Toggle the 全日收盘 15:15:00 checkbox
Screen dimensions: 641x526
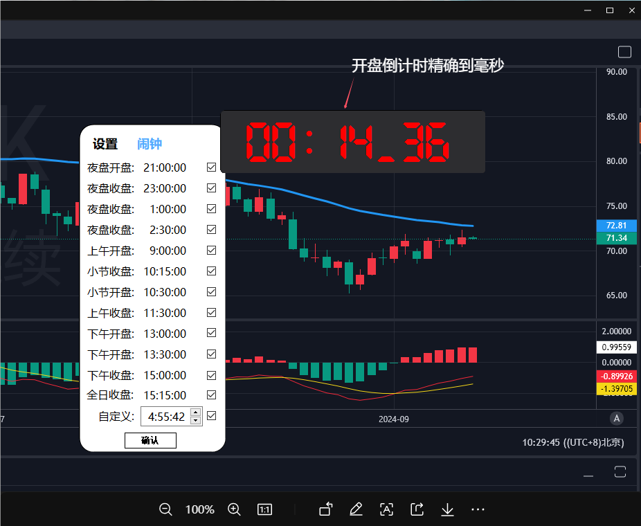click(x=211, y=394)
